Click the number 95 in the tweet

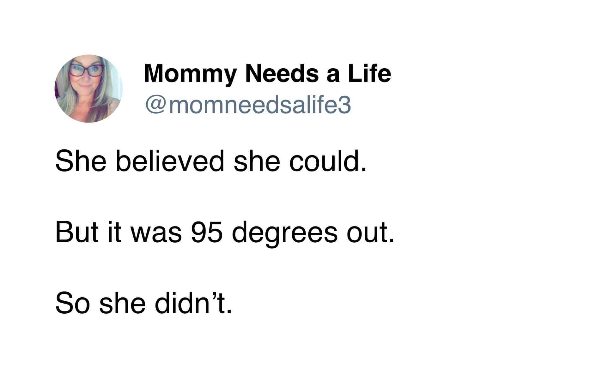[207, 233]
